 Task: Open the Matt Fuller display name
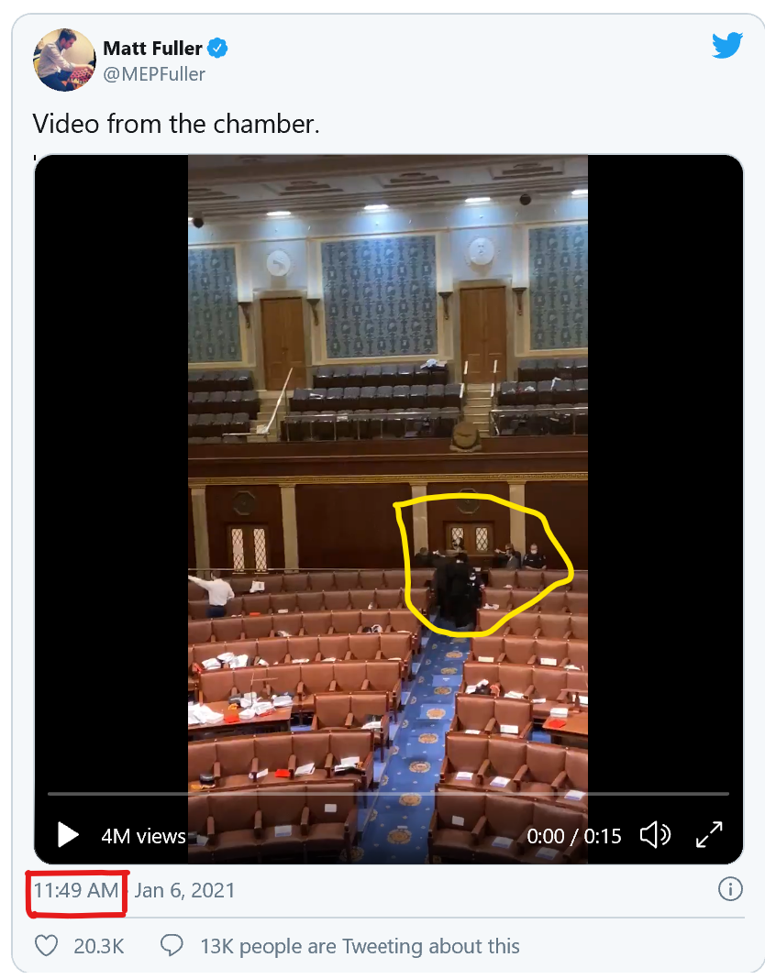pyautogui.click(x=152, y=48)
